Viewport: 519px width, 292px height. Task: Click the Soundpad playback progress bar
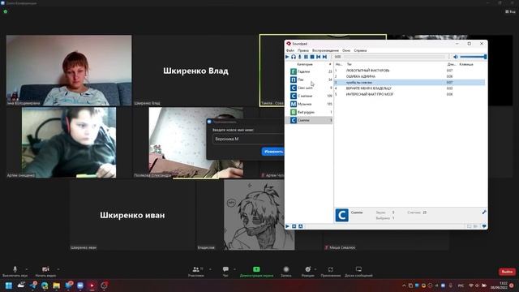(394, 57)
